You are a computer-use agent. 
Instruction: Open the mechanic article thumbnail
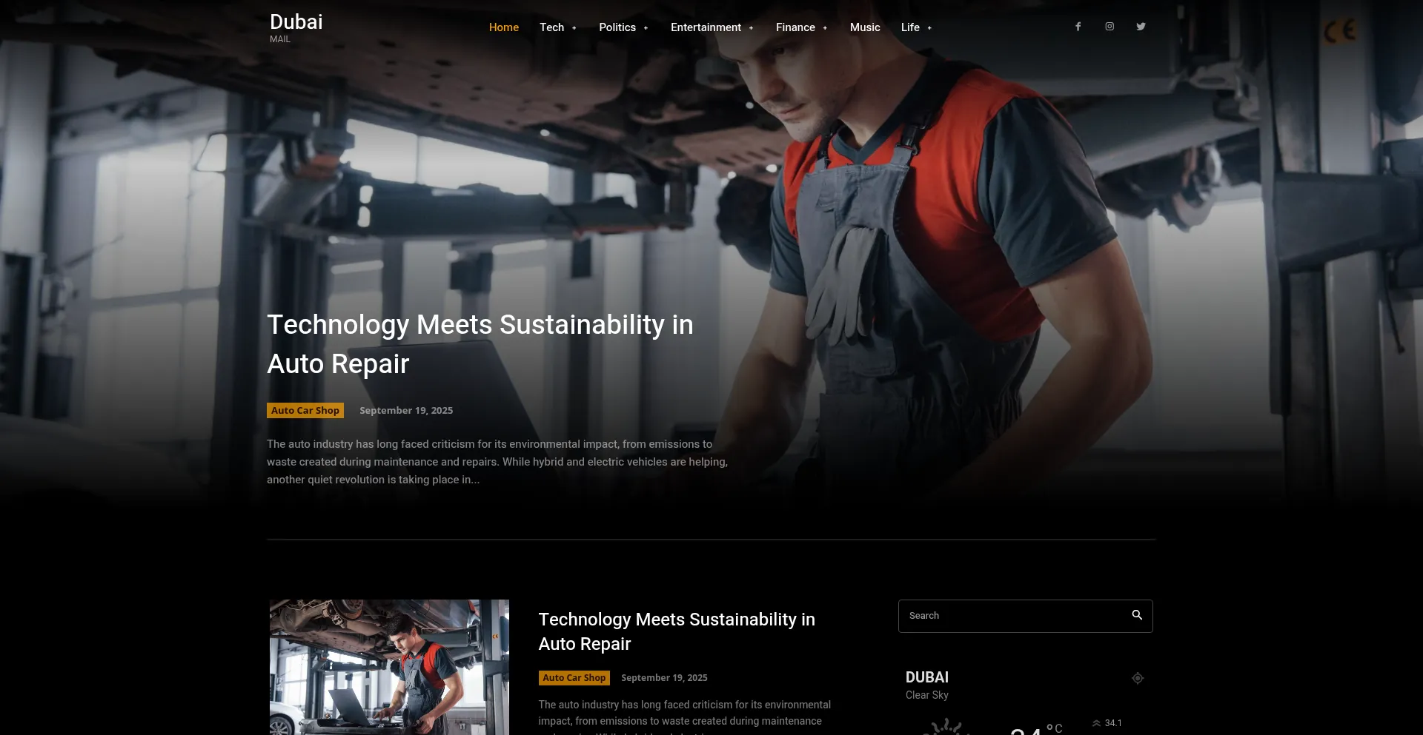tap(389, 667)
